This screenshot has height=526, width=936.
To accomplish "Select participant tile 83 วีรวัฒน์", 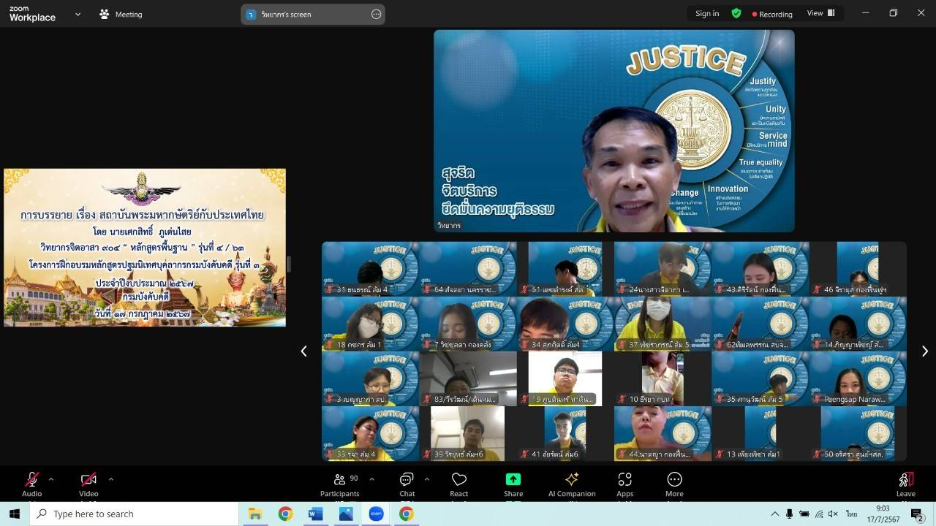I will pos(468,378).
